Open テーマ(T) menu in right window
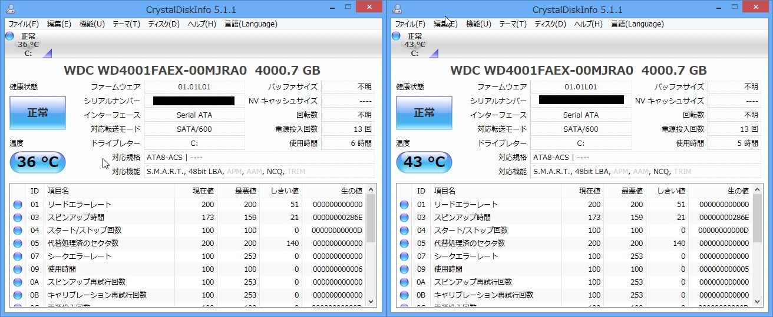Image resolution: width=773 pixels, height=317 pixels. [x=512, y=24]
